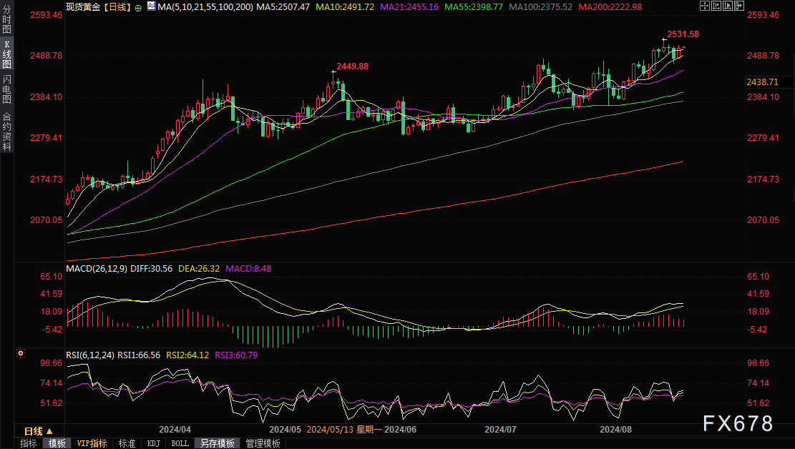Click the cross marker at the 2531.58 high
The height and width of the screenshot is (449, 795).
point(664,40)
